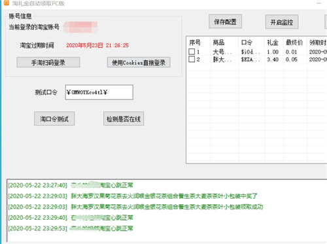
Task: Click the 1.00 gift amount cell
Action: 273,52
